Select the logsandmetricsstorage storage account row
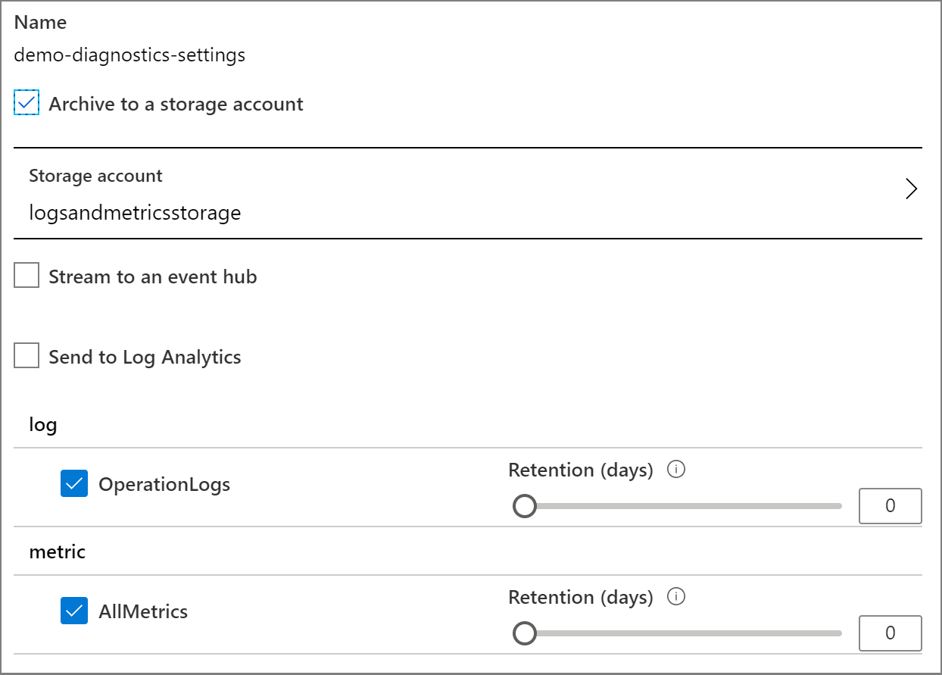Viewport: 942px width, 675px height. coord(135,213)
